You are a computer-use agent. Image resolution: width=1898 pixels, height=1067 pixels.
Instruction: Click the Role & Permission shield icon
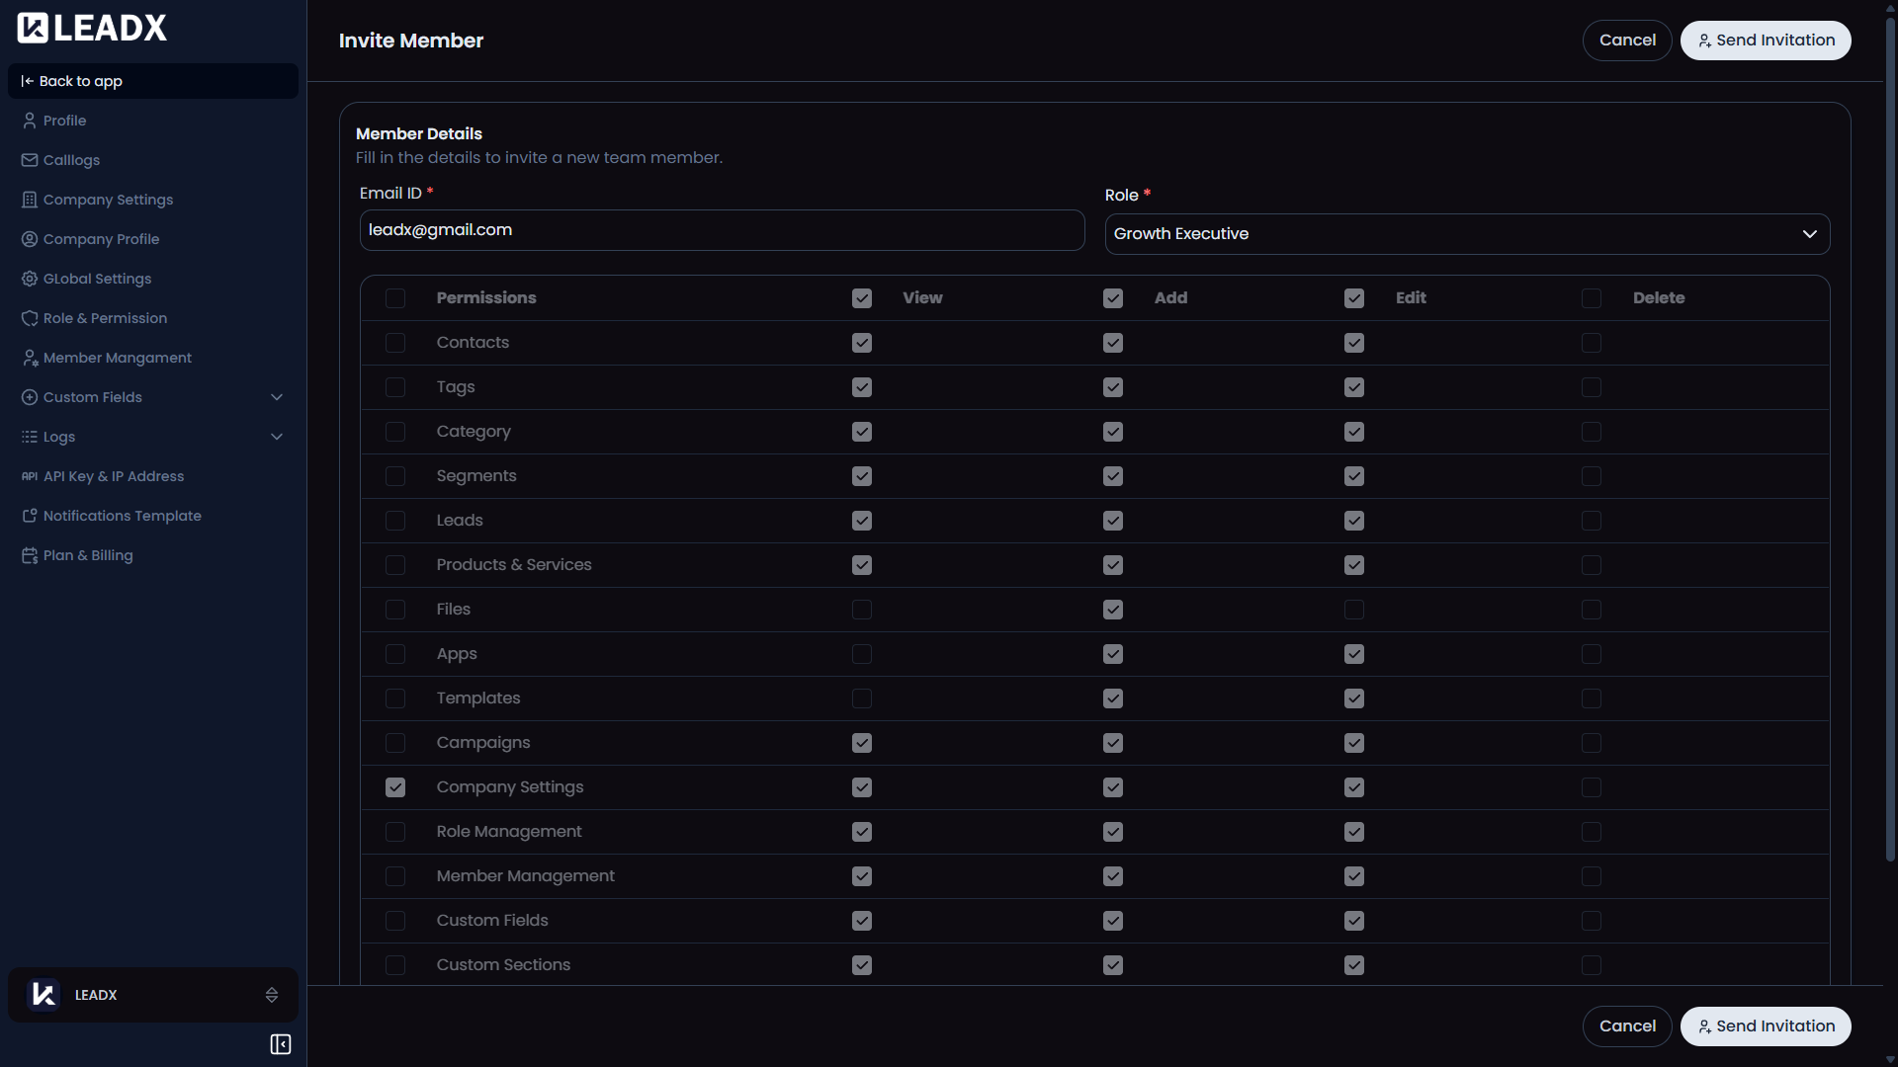click(29, 318)
